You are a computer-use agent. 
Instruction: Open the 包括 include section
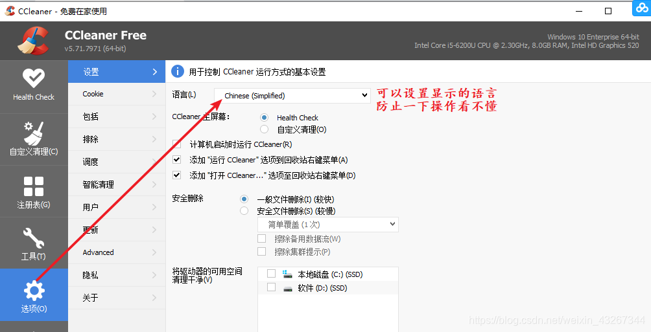point(117,116)
